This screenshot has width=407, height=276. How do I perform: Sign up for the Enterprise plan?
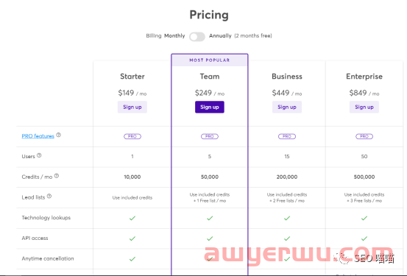(364, 107)
